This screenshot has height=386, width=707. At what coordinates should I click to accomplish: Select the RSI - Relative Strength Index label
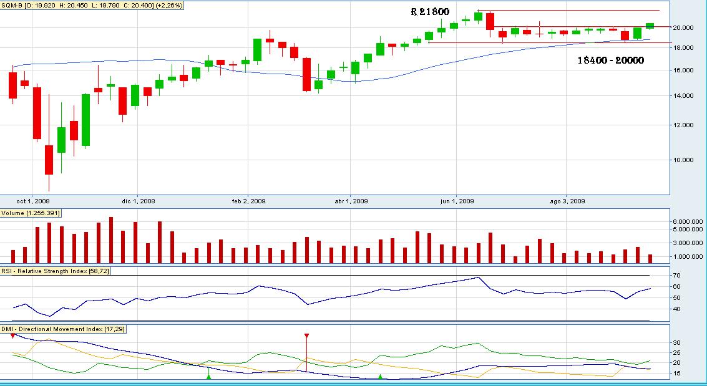(55, 271)
